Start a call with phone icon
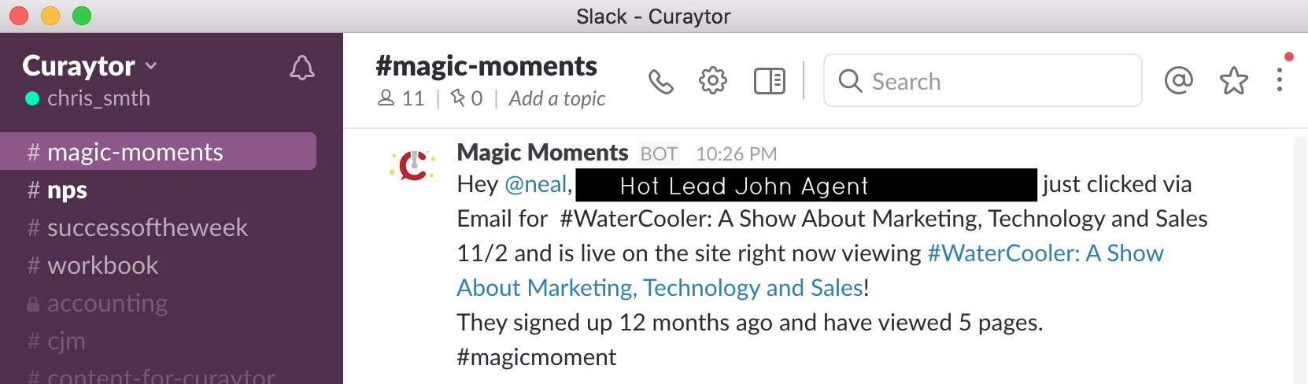 [660, 81]
